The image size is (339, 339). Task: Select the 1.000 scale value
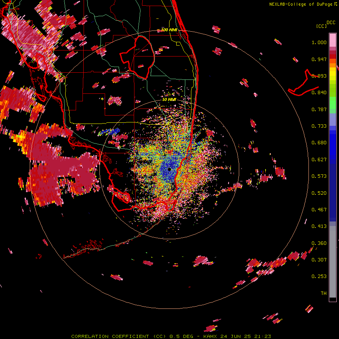tap(319, 42)
